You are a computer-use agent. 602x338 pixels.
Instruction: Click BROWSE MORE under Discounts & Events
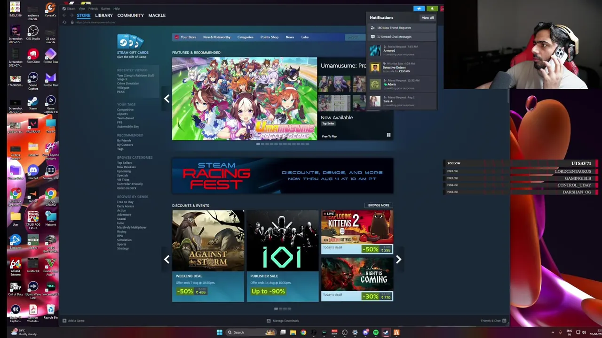click(x=379, y=205)
